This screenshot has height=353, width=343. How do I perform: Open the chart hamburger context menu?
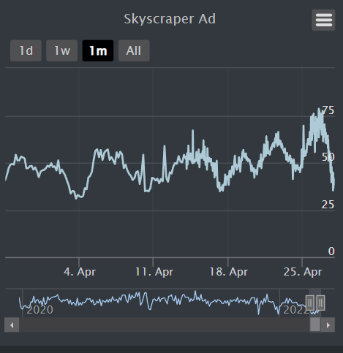coord(323,20)
